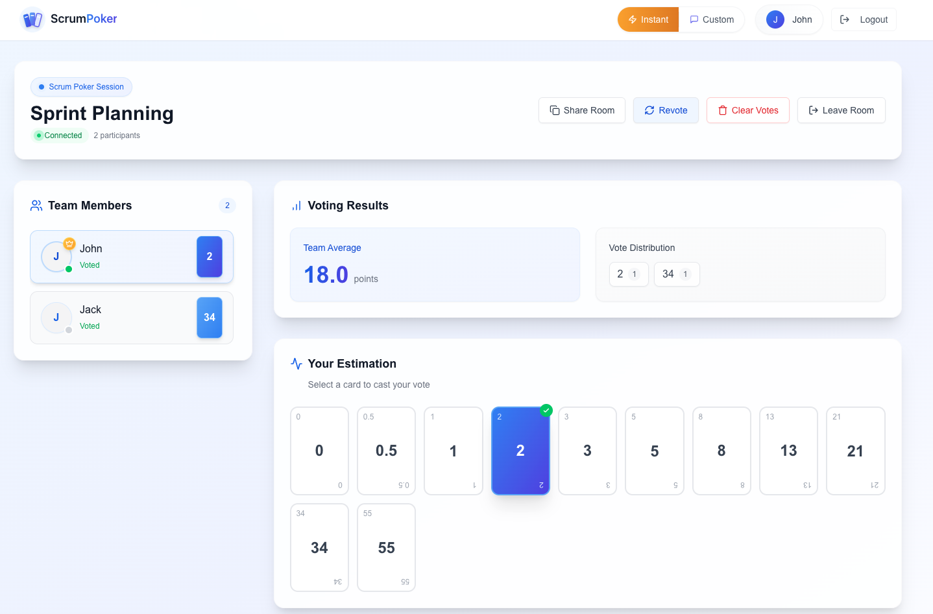933x614 pixels.
Task: Click the Team Members group icon
Action: pos(36,205)
